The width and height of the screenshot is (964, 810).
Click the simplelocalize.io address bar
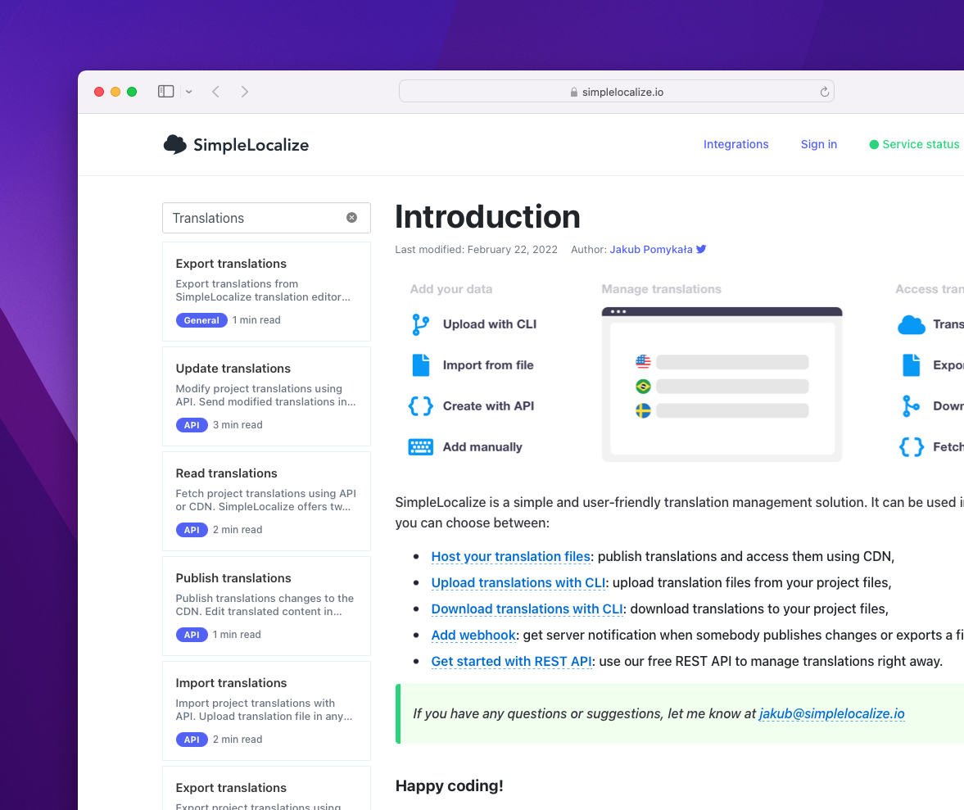[x=617, y=92]
